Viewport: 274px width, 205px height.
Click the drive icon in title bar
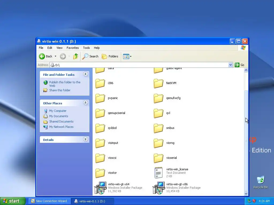click(39, 41)
